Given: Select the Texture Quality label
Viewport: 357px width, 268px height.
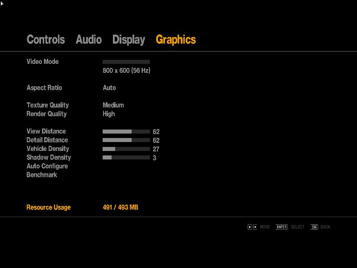Looking at the screenshot, I should [x=48, y=105].
